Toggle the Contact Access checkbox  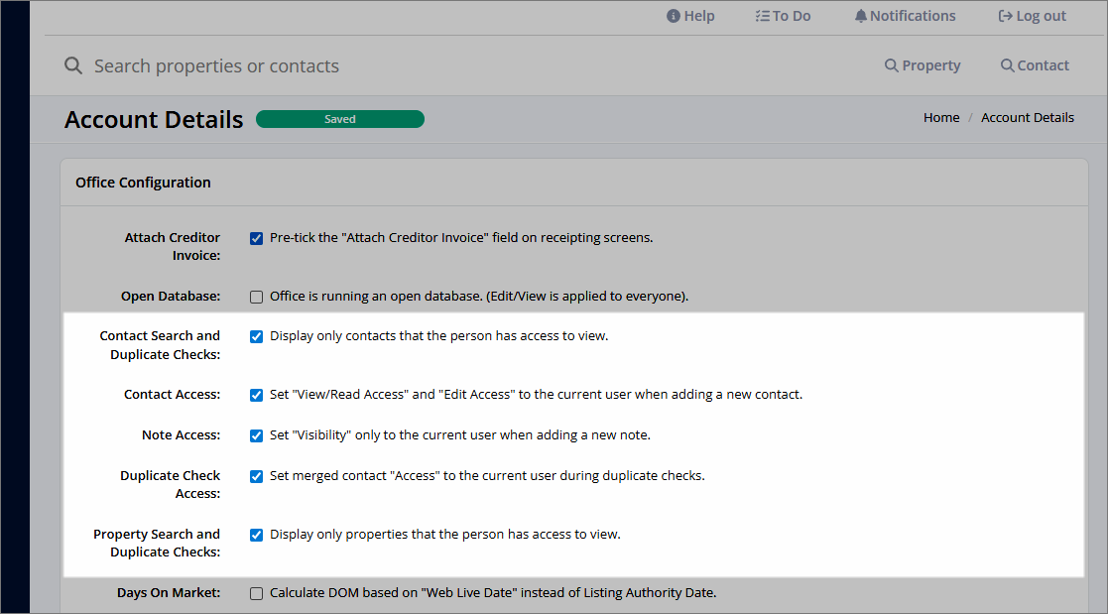pos(256,394)
